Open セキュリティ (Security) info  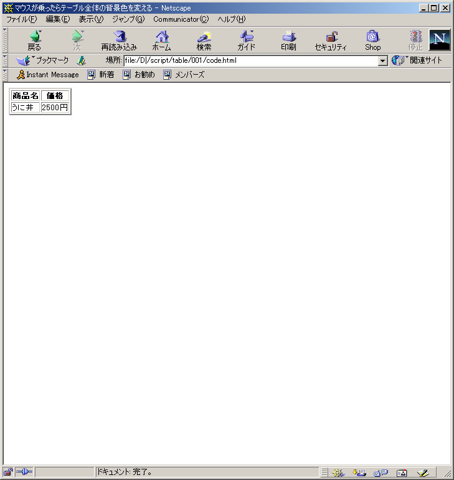tap(331, 40)
